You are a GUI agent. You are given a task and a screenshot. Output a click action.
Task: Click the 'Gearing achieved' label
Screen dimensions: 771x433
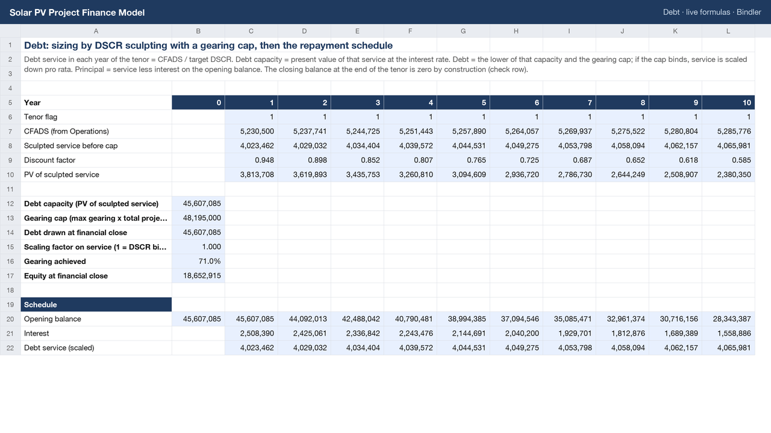tap(55, 261)
